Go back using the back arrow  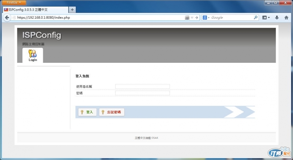(x=7, y=18)
